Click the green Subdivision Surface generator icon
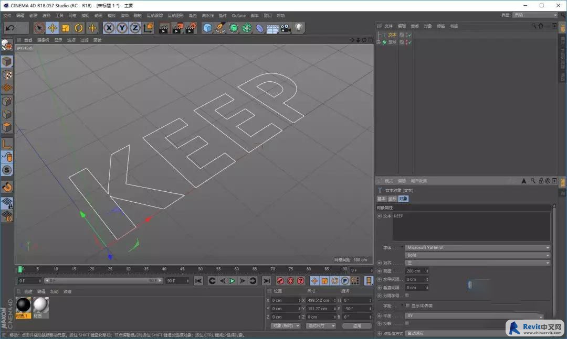 tap(234, 28)
